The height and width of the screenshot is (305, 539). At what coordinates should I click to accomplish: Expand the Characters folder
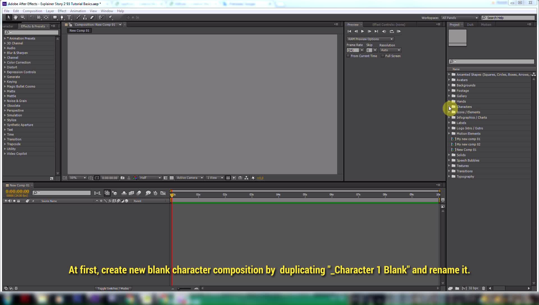click(x=449, y=107)
